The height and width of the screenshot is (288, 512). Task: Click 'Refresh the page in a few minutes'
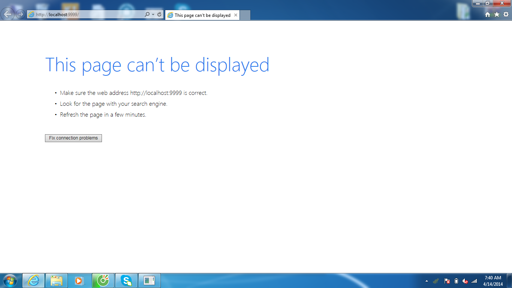point(103,114)
